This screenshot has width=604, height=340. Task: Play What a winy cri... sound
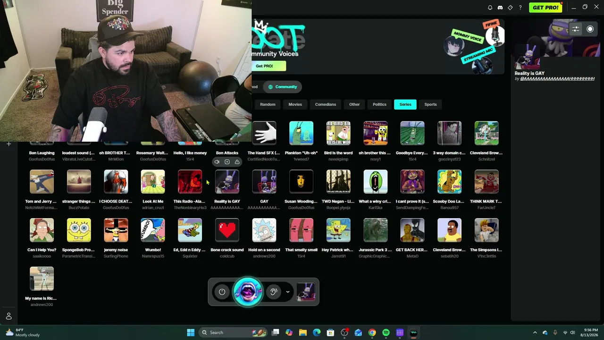(376, 182)
